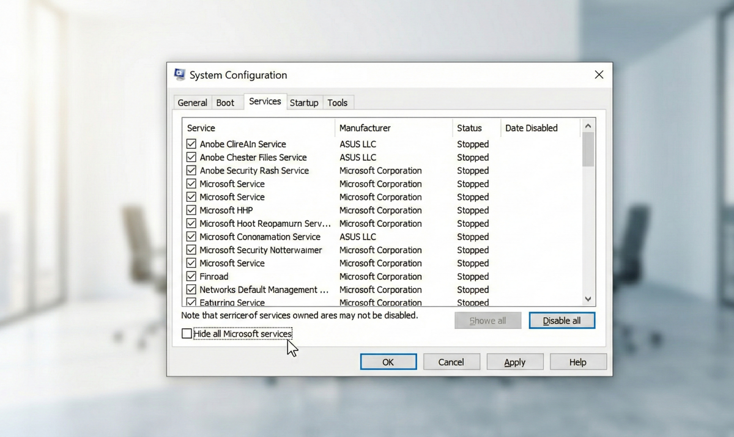Click Stopped status of Microsoft HHP row

tap(473, 210)
